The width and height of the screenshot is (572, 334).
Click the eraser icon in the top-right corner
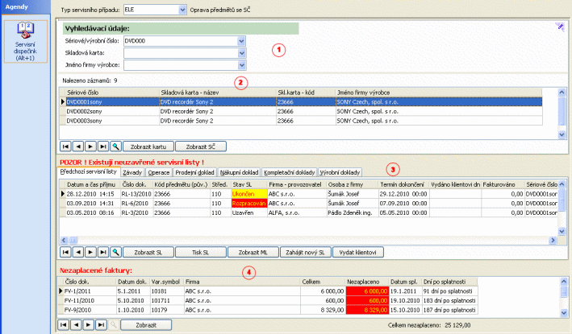tap(560, 27)
